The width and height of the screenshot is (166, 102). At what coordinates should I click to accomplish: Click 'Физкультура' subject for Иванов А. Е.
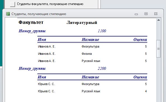90,46
